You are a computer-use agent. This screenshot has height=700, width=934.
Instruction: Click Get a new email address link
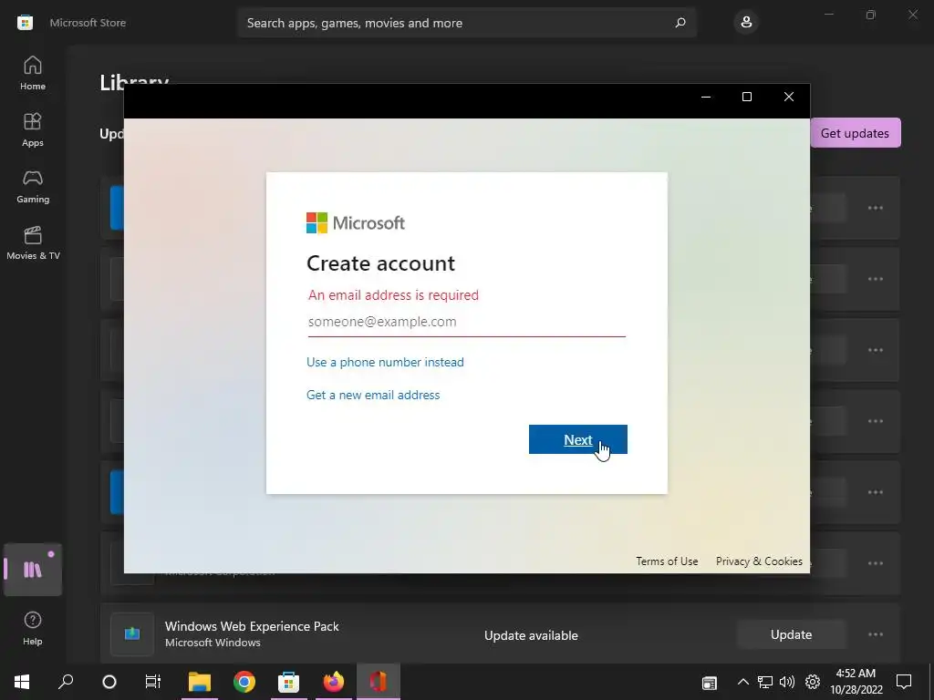pos(373,395)
